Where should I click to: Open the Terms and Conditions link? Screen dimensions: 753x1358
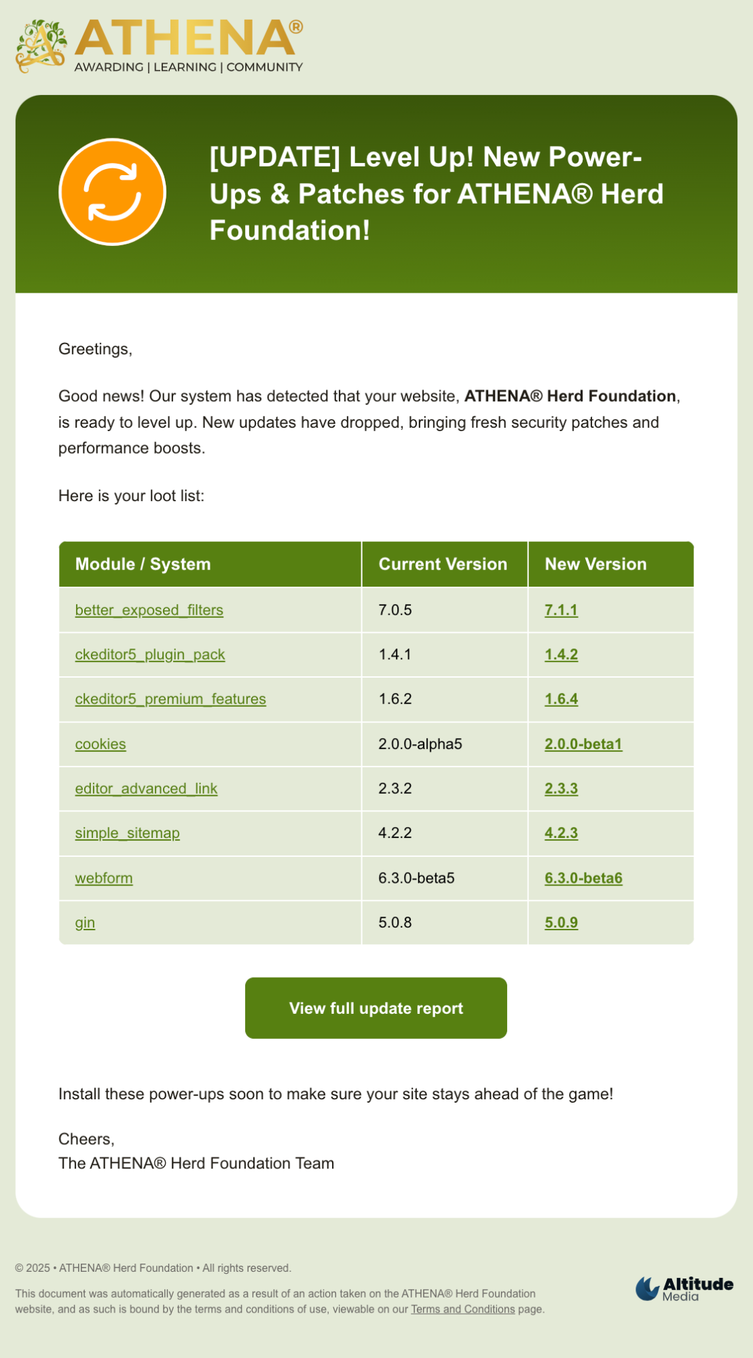pyautogui.click(x=463, y=1309)
